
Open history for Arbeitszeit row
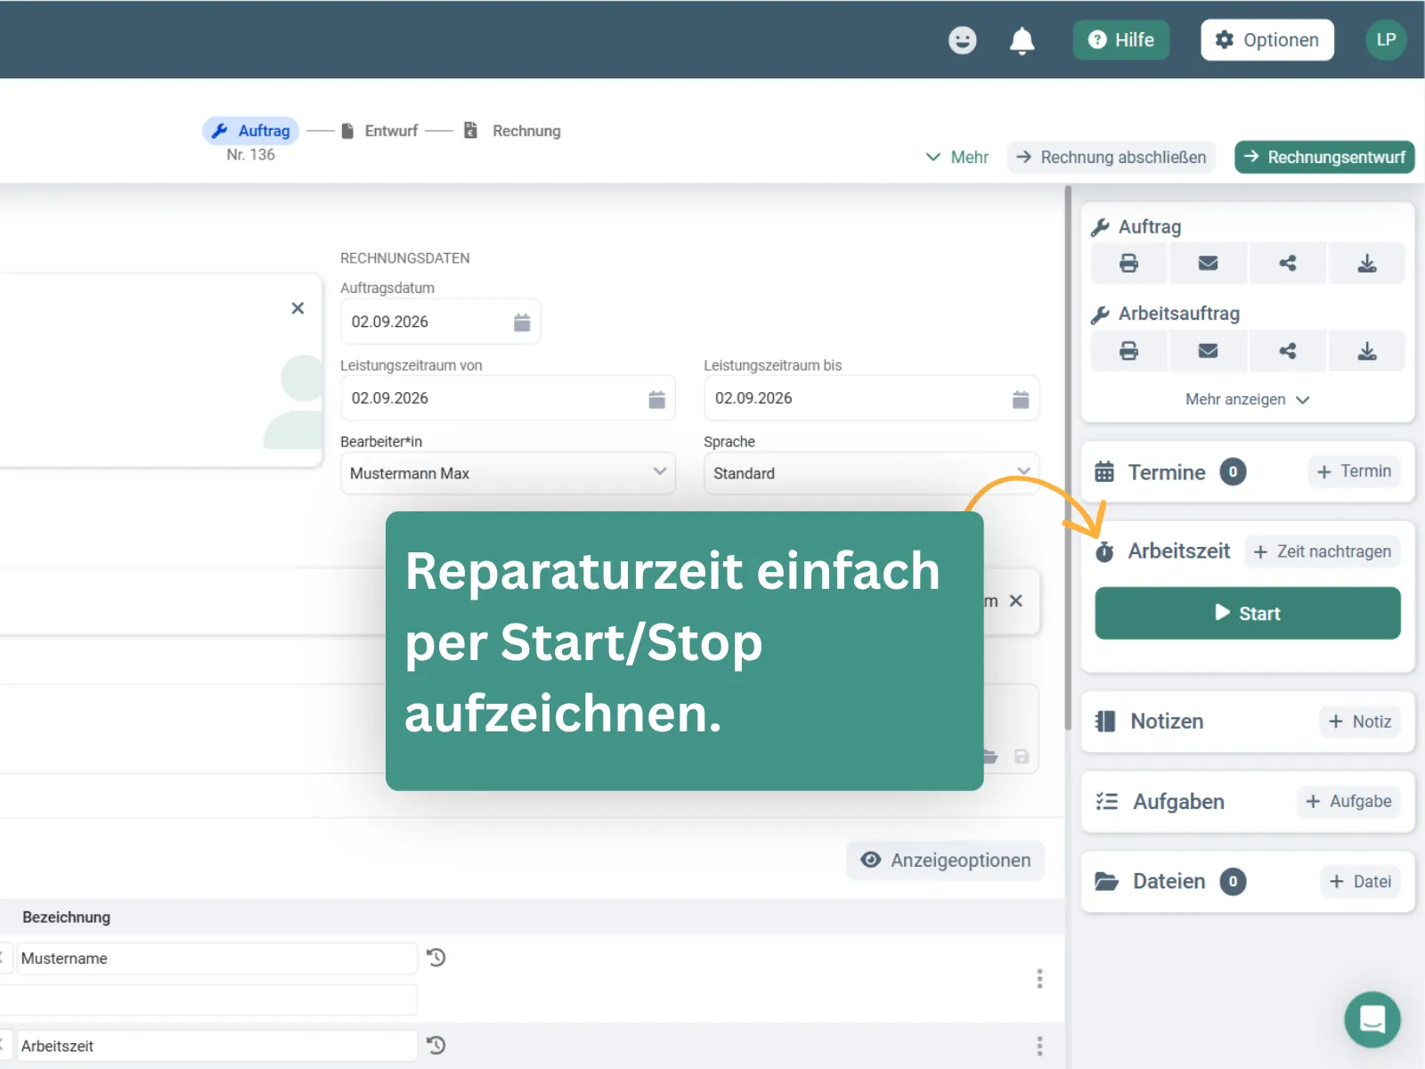(436, 1045)
